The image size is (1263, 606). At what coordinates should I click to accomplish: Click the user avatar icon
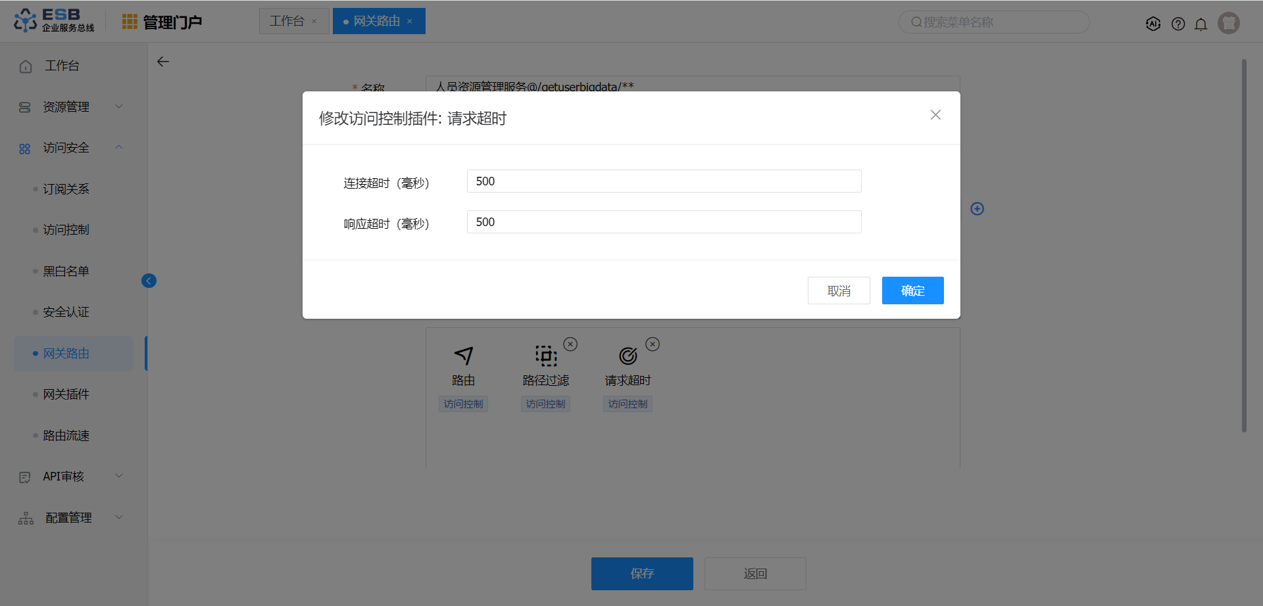coord(1229,23)
